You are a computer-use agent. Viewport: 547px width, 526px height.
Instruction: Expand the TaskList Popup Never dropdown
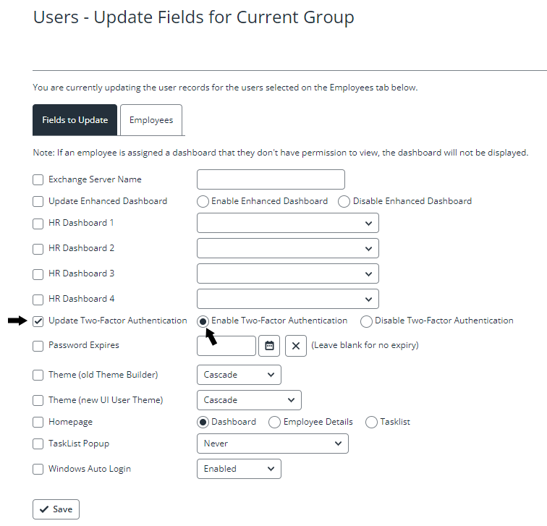click(273, 444)
